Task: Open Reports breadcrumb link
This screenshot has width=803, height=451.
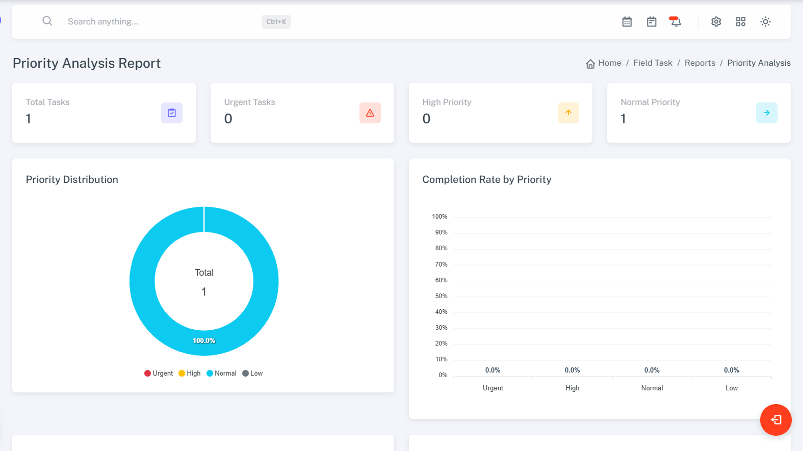Action: click(700, 63)
